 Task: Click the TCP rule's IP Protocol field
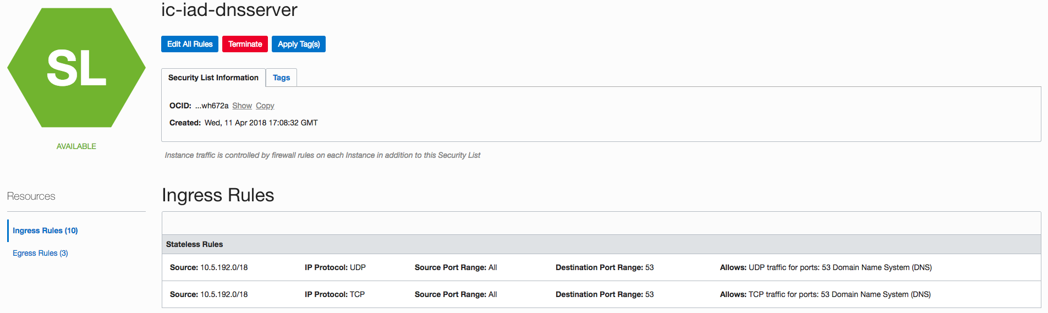pos(334,294)
